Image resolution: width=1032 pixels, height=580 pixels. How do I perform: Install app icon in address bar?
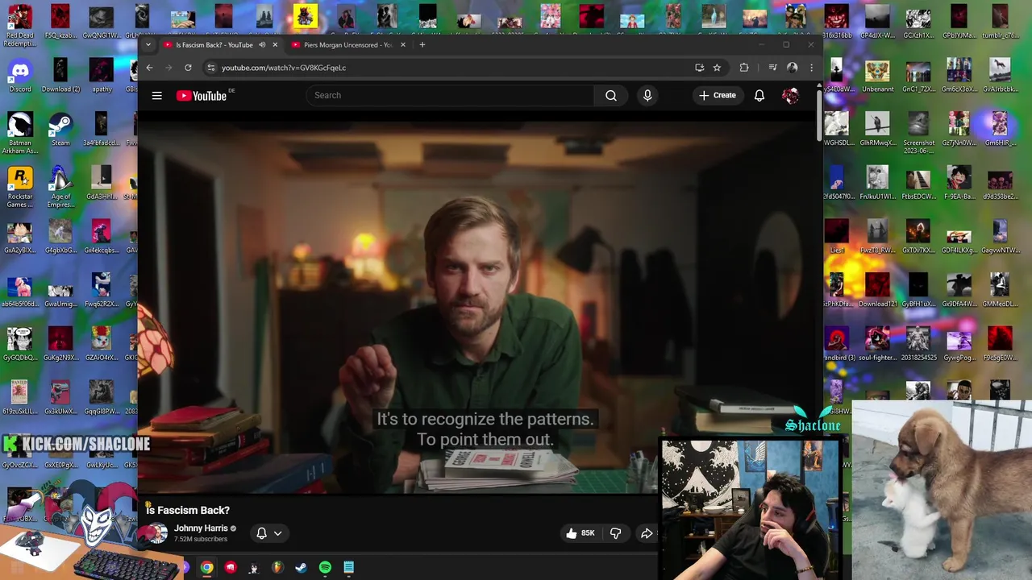pos(699,68)
